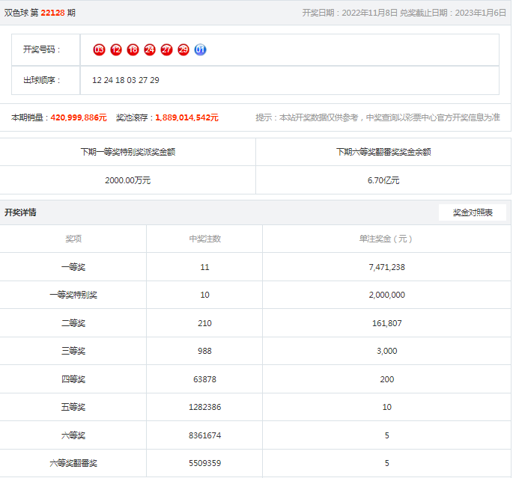Click the 奖项 column header

click(73, 239)
